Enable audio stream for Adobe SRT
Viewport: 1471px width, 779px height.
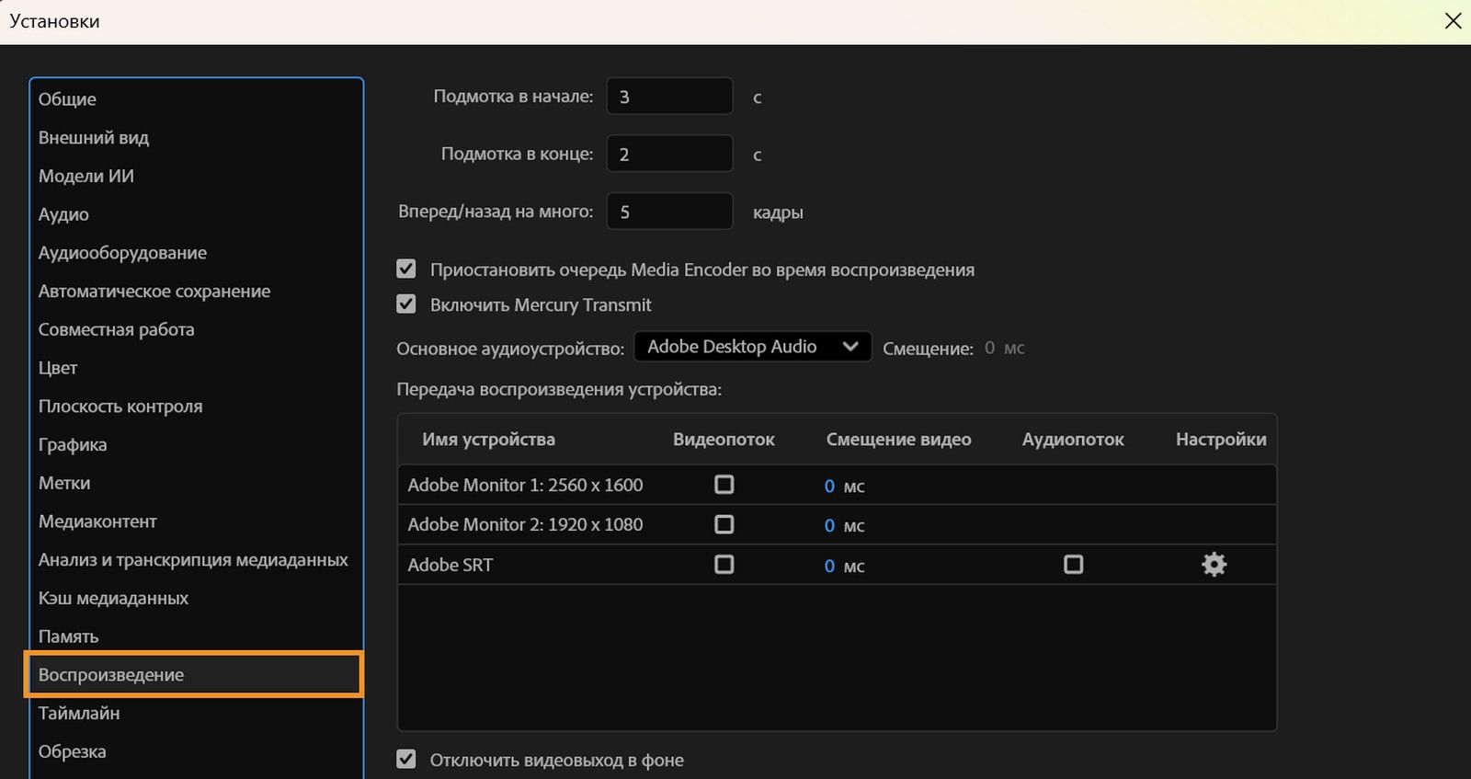click(1073, 565)
